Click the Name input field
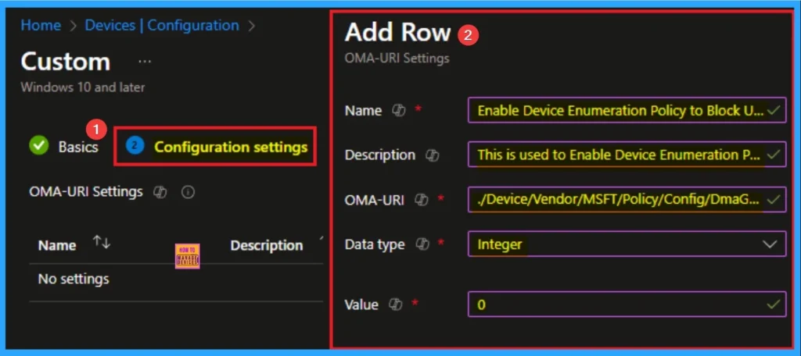Image resolution: width=801 pixels, height=356 pixels. tap(618, 111)
